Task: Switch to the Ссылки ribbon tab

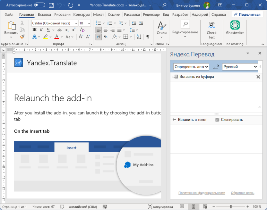Action: click(x=114, y=14)
